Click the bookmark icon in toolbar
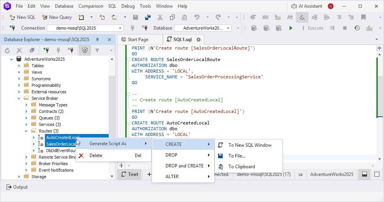Image resolution: width=384 pixels, height=202 pixels. [363, 17]
